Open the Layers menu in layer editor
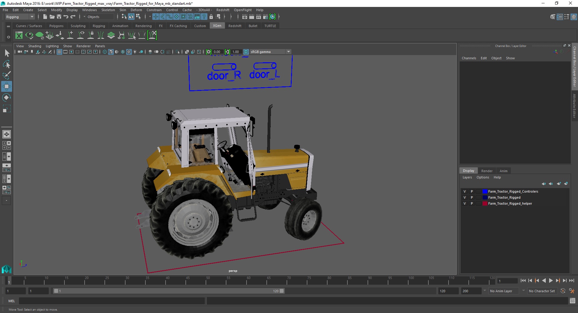Viewport: 578px width, 313px height. pyautogui.click(x=467, y=177)
